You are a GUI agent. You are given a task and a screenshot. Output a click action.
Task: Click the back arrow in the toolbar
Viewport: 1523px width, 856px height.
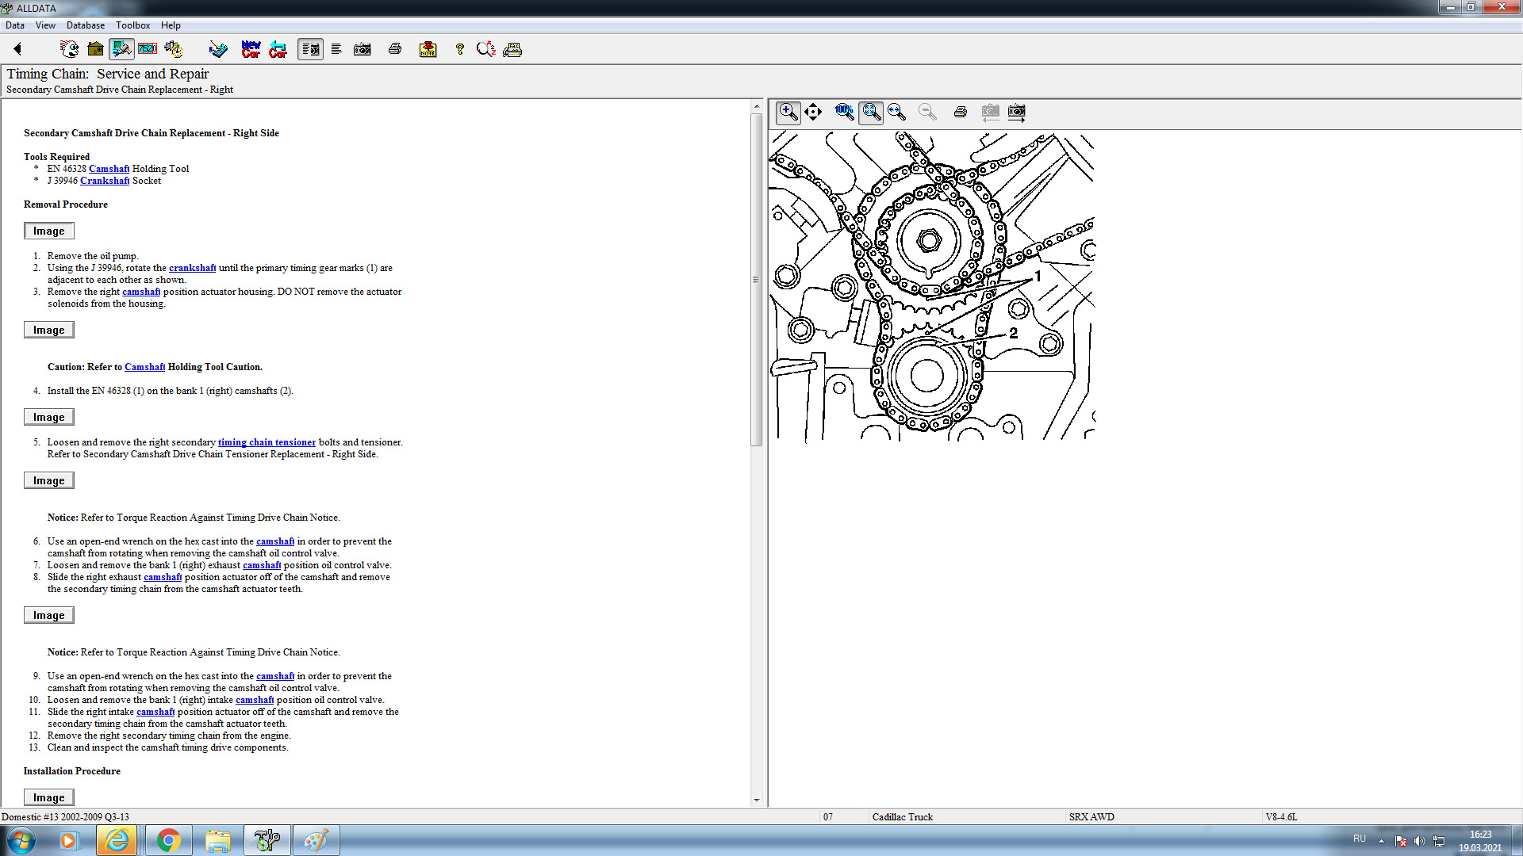[x=17, y=49]
